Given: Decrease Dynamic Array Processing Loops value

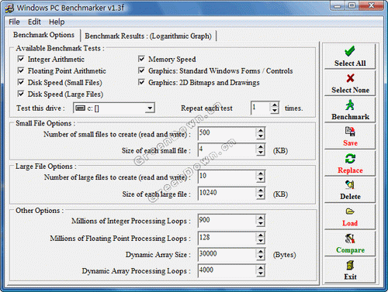Looking at the screenshot, I should 261,273.
